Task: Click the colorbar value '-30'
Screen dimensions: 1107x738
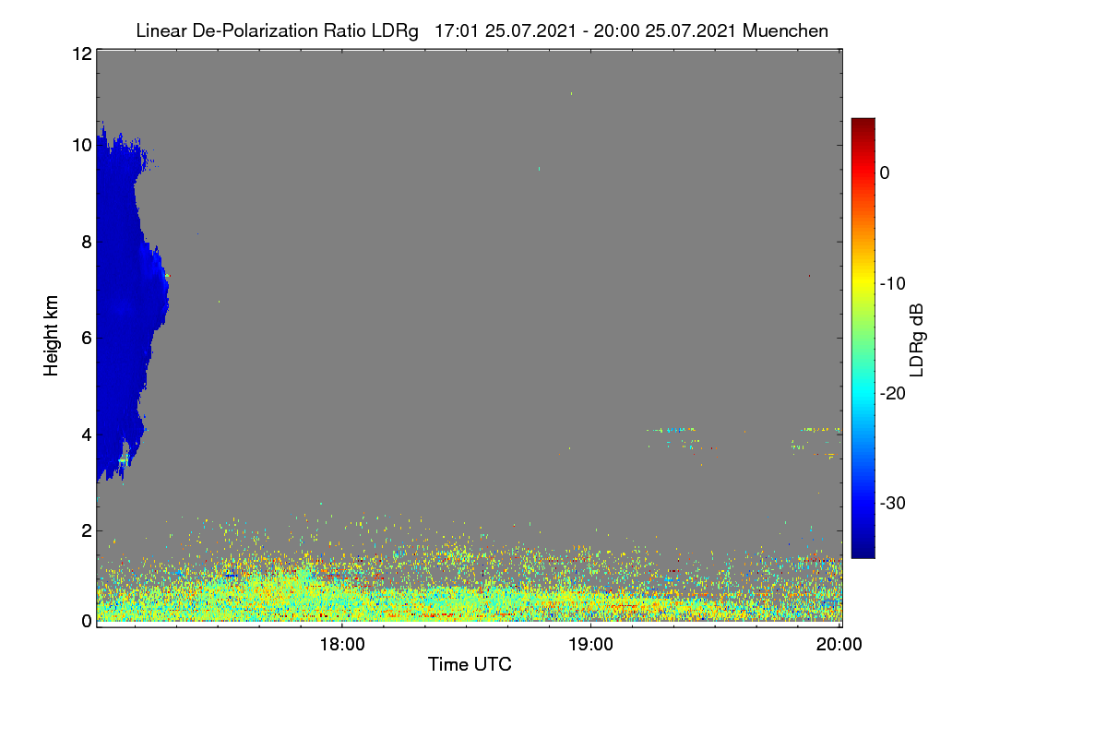Action: [x=893, y=504]
